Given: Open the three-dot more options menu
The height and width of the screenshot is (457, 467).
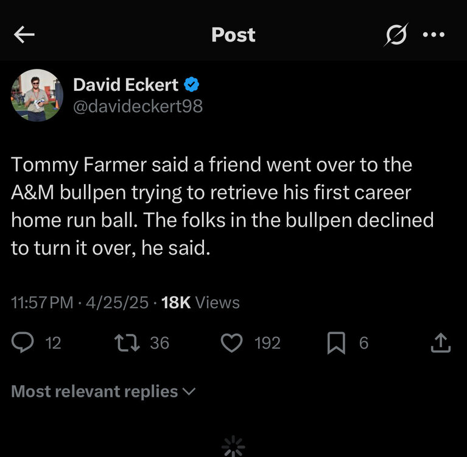Looking at the screenshot, I should pyautogui.click(x=433, y=35).
